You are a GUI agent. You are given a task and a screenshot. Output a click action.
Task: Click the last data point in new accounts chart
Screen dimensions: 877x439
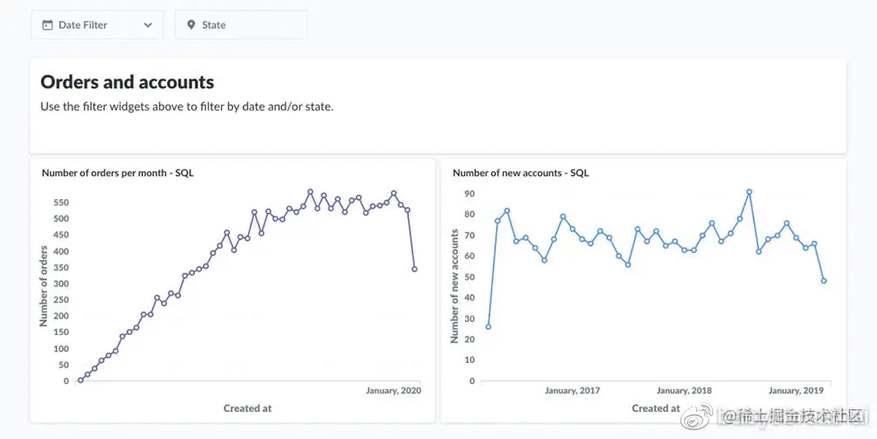coord(824,281)
